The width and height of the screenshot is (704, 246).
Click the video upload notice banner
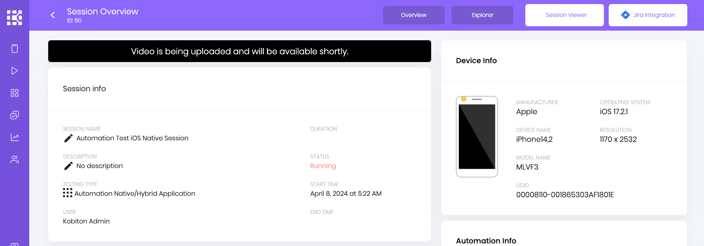(x=239, y=51)
